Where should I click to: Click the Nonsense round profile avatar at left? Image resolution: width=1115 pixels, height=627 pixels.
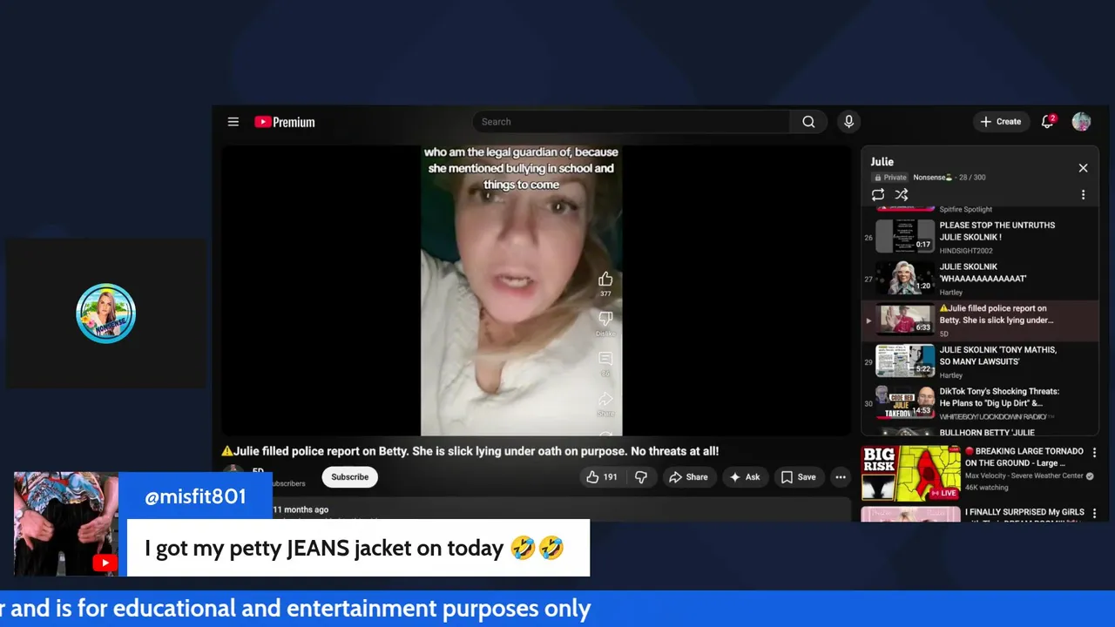click(x=105, y=313)
